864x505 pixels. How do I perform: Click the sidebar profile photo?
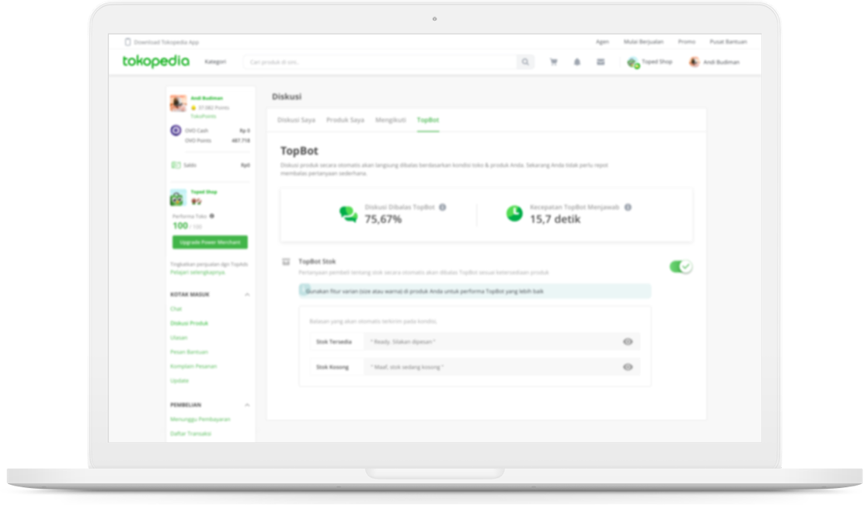point(178,103)
